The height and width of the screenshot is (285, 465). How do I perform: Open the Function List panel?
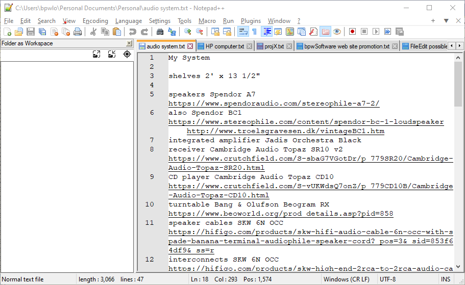pyautogui.click(x=313, y=32)
